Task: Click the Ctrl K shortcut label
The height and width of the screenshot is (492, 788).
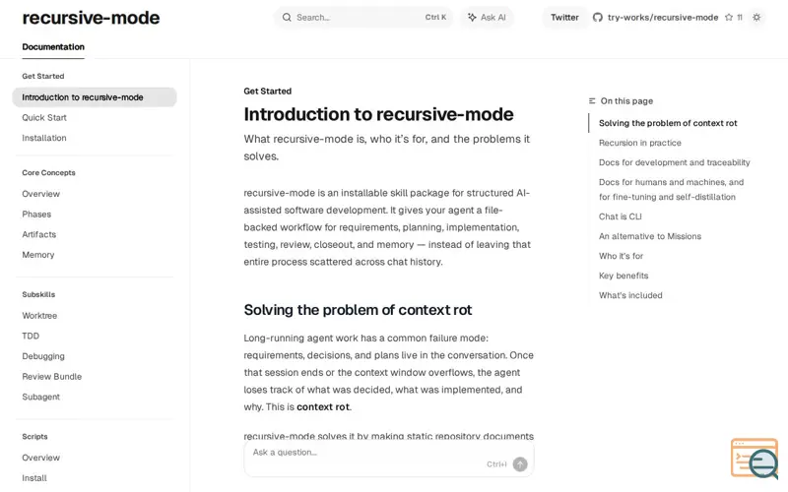Action: [435, 18]
